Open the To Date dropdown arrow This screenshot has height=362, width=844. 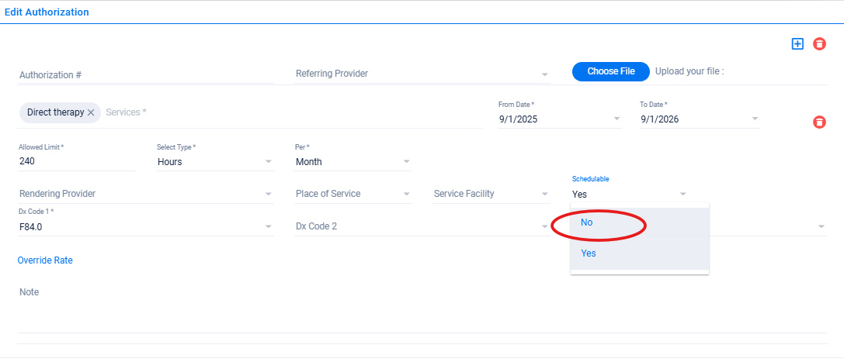click(x=755, y=119)
